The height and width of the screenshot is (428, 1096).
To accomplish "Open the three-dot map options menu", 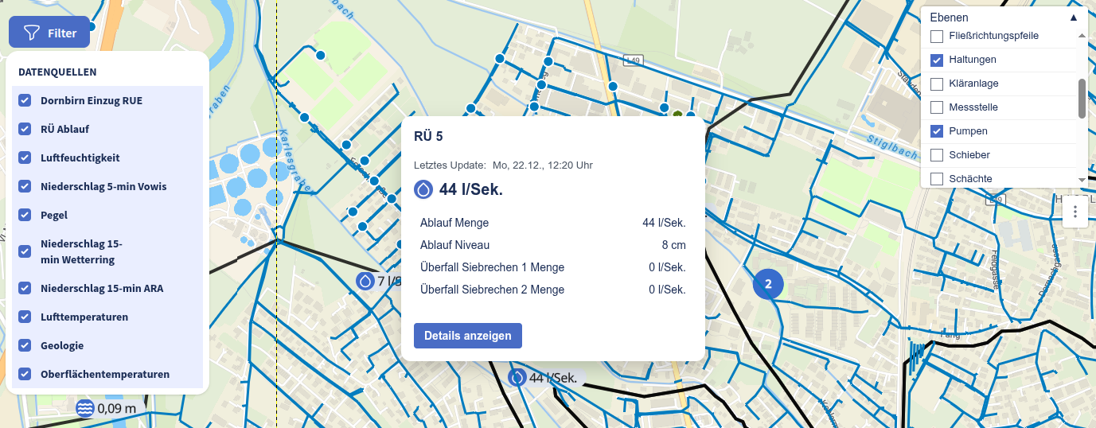I will 1075,212.
